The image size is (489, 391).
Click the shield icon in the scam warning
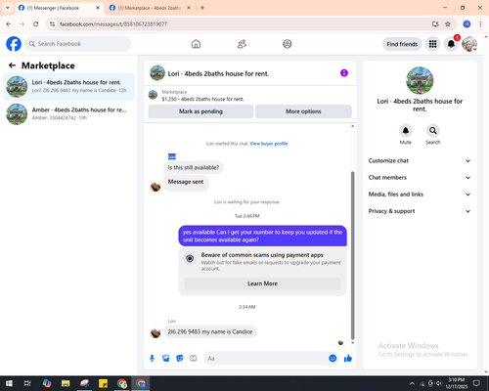pos(190,259)
